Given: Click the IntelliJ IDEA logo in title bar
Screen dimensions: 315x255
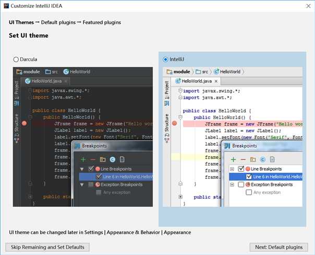Looking at the screenshot, I should (x=6, y=6).
